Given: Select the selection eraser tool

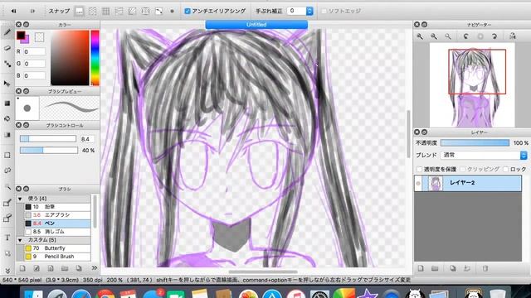Looking at the screenshot, I should pyautogui.click(x=7, y=219).
